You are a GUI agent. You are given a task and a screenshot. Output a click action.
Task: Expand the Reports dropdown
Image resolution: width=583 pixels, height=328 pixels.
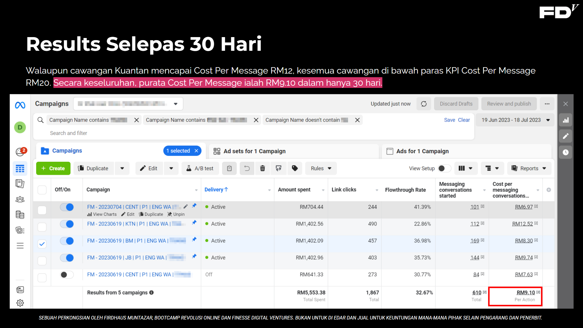[529, 168]
